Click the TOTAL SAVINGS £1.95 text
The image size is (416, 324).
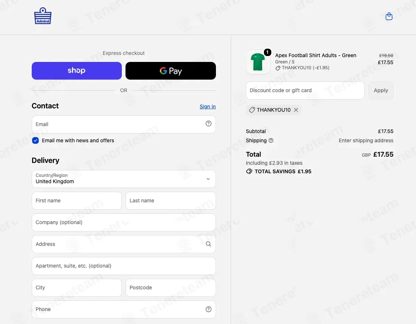pyautogui.click(x=283, y=171)
